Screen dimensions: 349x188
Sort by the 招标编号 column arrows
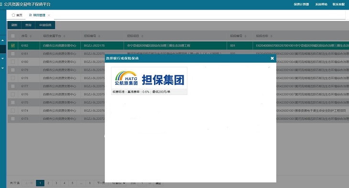(x=99, y=36)
